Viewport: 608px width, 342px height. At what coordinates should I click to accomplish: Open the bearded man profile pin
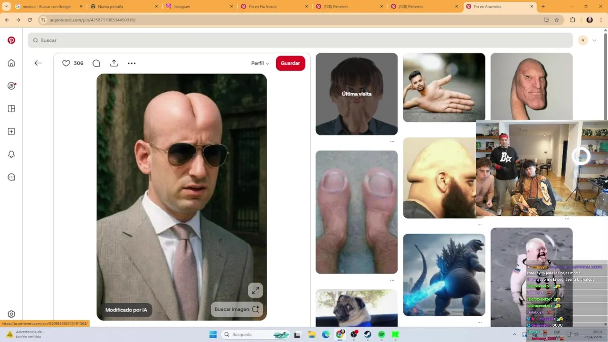point(439,178)
